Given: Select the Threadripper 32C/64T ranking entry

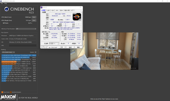Looking at the screenshot, I should coord(19,55).
